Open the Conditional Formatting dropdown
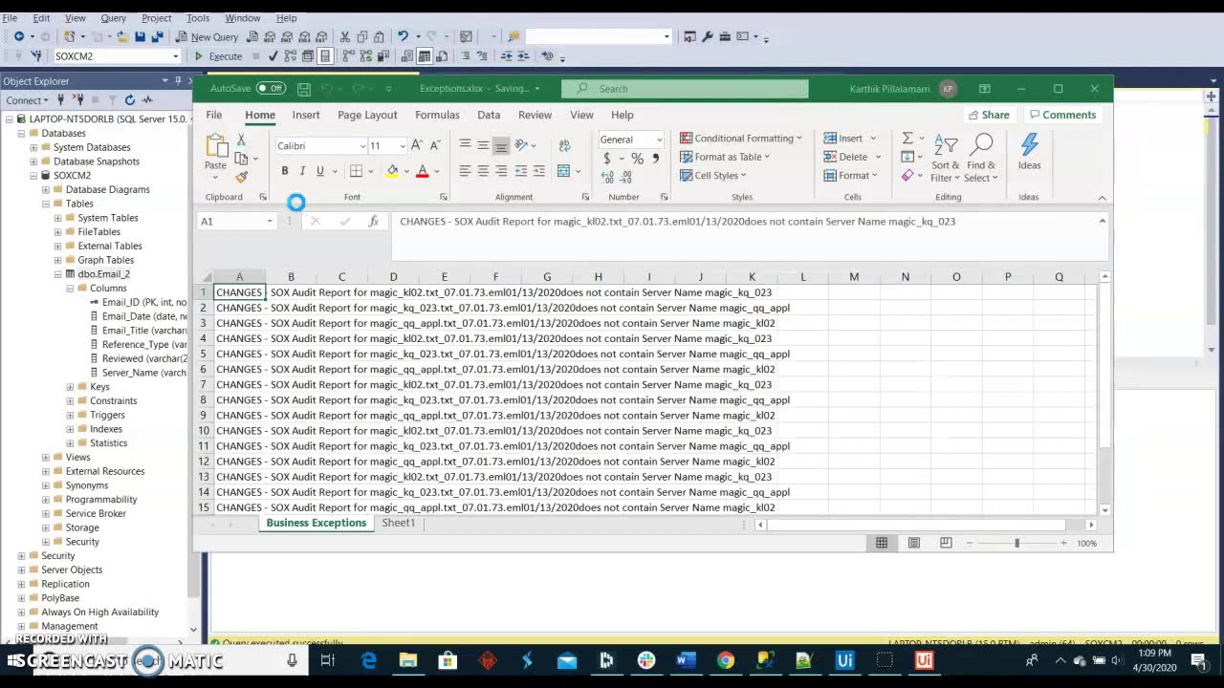Viewport: 1224px width, 688px height. click(x=741, y=139)
